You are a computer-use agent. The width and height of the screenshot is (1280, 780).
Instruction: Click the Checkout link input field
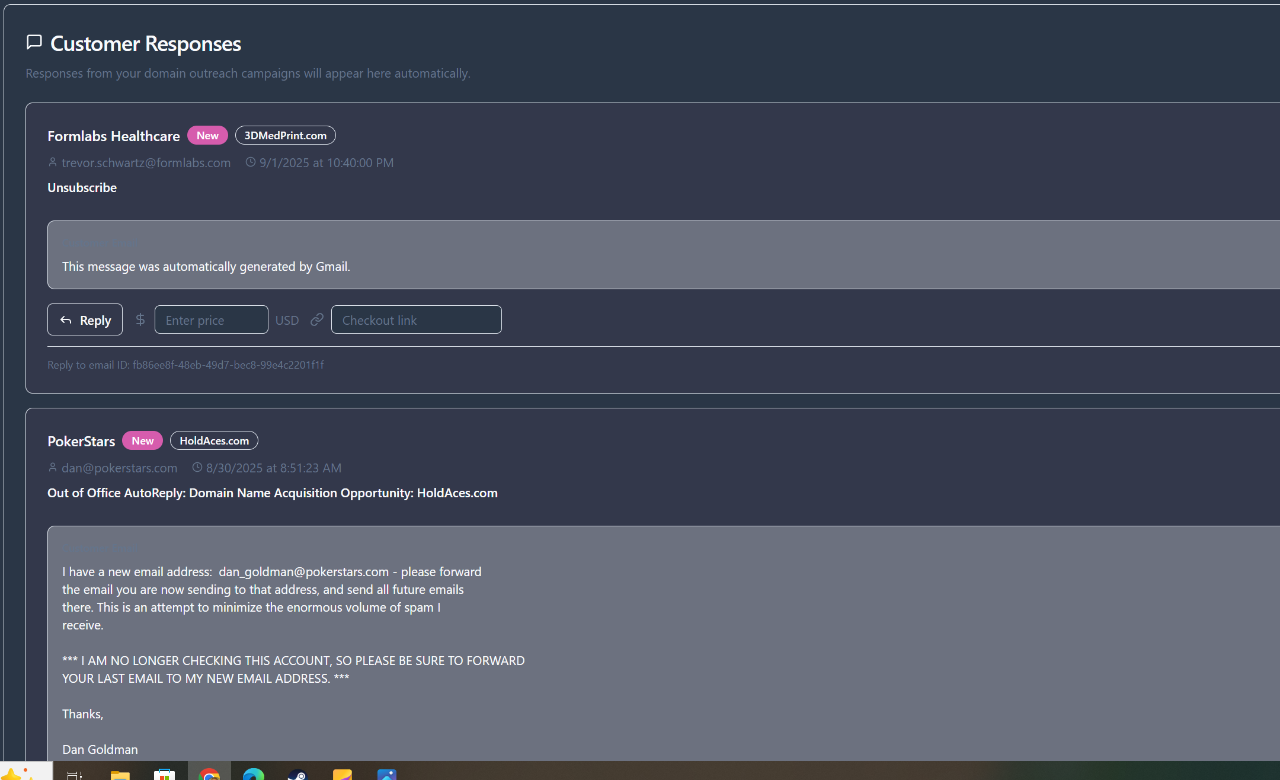click(416, 320)
